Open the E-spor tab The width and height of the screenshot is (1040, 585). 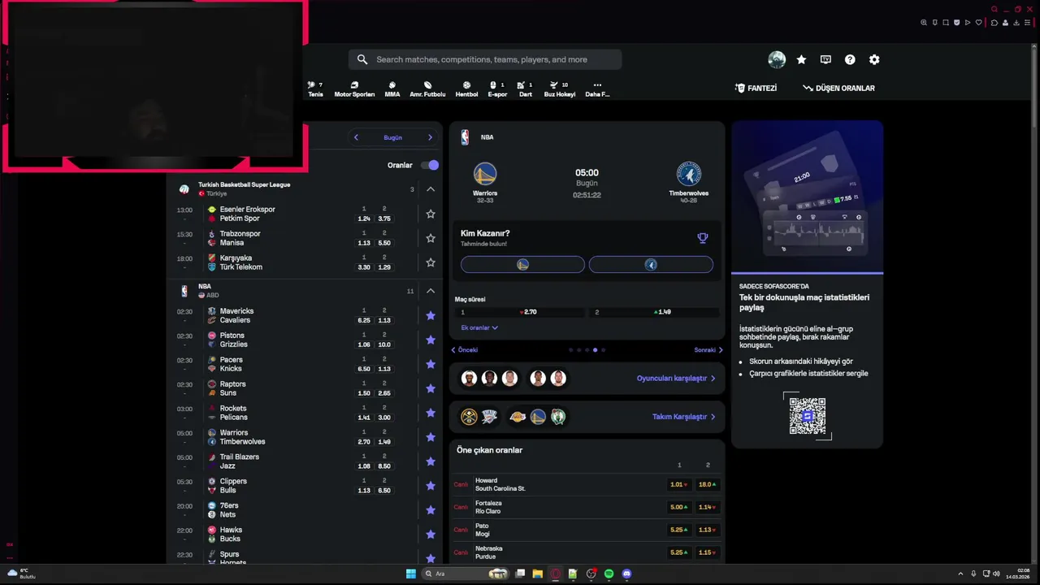pyautogui.click(x=497, y=89)
